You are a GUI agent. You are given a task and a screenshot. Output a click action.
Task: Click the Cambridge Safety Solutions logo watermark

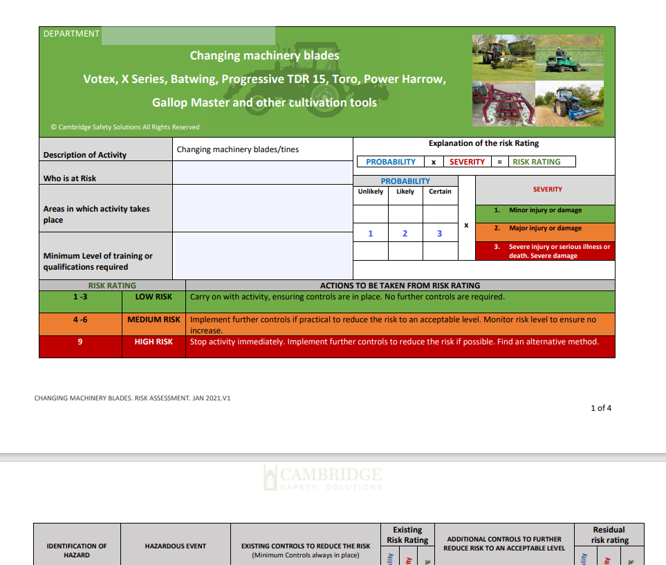pos(323,478)
